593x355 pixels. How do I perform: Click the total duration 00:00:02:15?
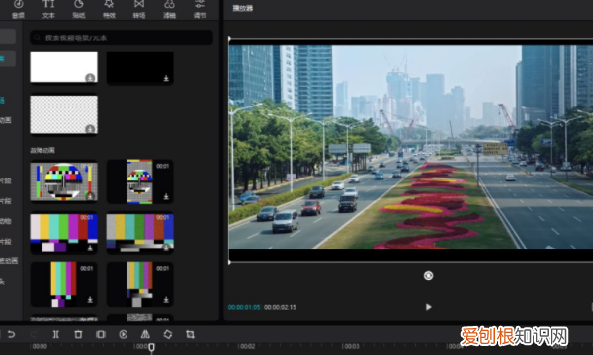point(280,307)
